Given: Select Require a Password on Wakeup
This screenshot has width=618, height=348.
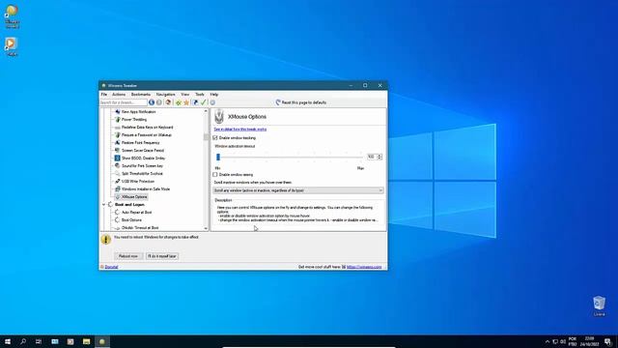Looking at the screenshot, I should click(146, 135).
